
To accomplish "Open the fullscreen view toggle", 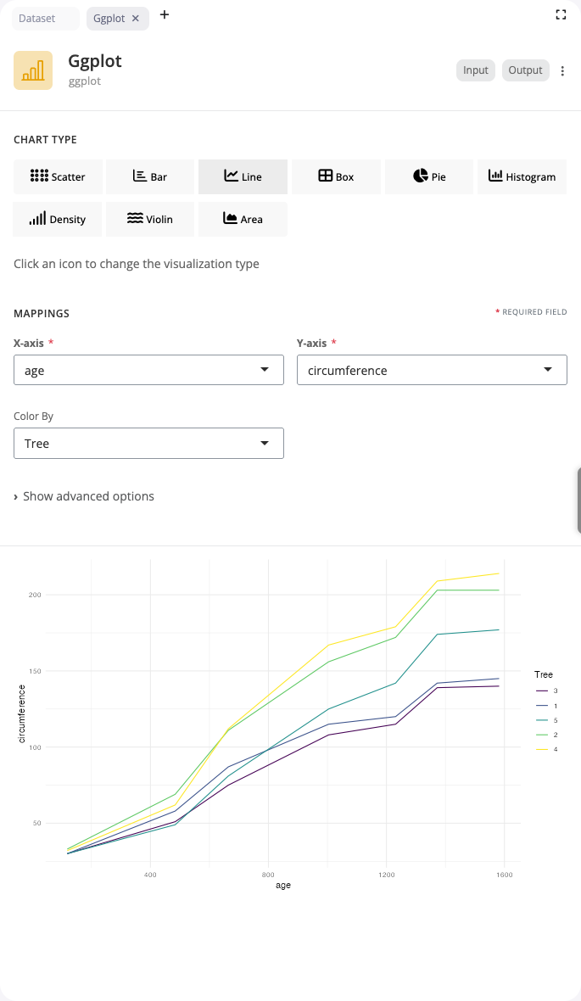I will pos(561,14).
